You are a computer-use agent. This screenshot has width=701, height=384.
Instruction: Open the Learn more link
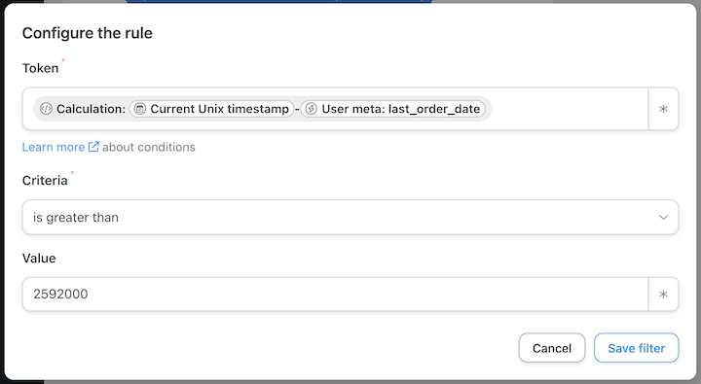click(54, 147)
